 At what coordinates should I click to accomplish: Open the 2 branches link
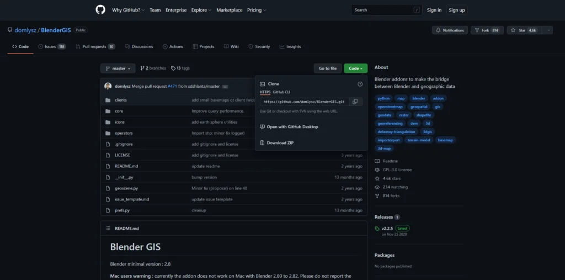tap(153, 68)
